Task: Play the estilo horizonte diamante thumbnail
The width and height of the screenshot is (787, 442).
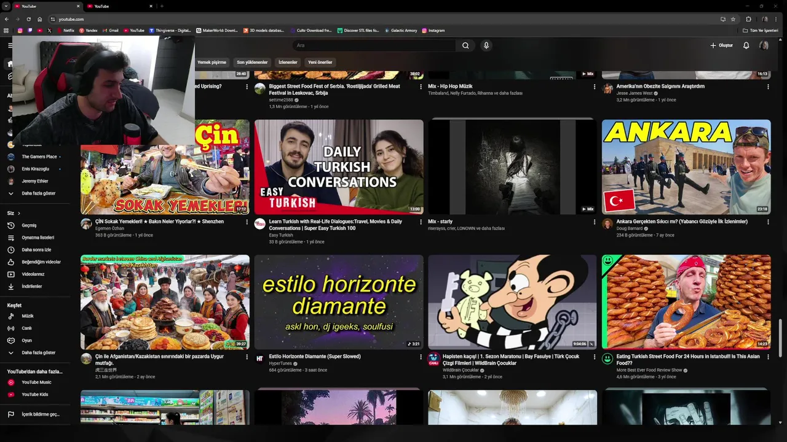Action: (339, 302)
